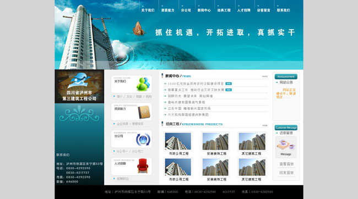Open the 企业资质 sub-link under 资质能力
This screenshot has height=199, width=358.
point(122,124)
